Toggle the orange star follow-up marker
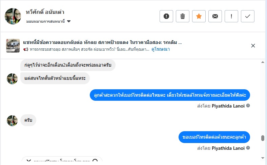Screen dimensions: 267x165 tap(199, 16)
